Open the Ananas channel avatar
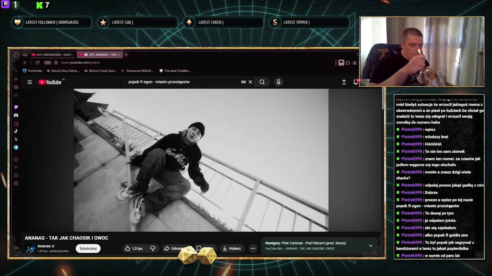This screenshot has height=276, width=492. 30,248
